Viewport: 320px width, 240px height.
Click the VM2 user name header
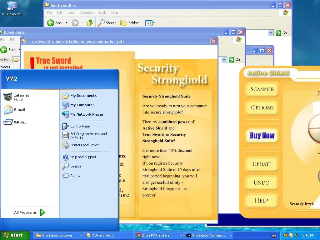12,78
